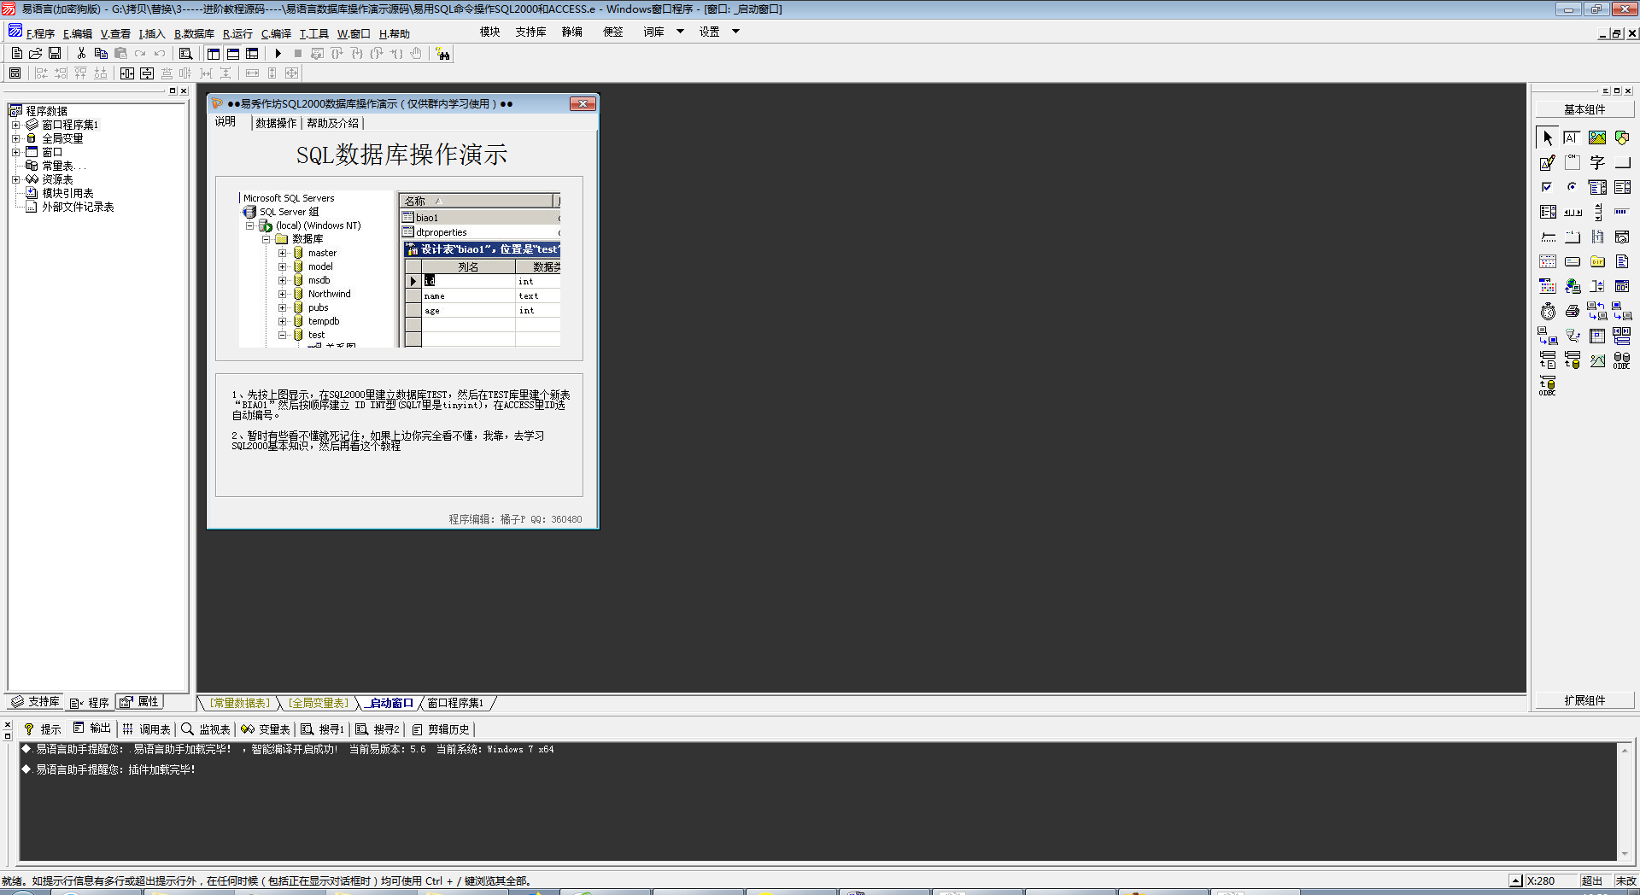Switch to 输出 output tab
Image resolution: width=1640 pixels, height=895 pixels.
(92, 728)
